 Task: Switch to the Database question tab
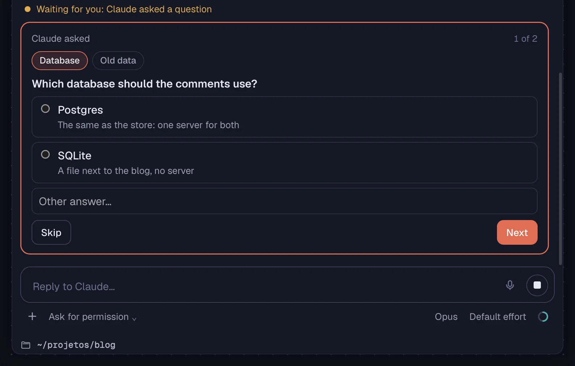point(60,61)
